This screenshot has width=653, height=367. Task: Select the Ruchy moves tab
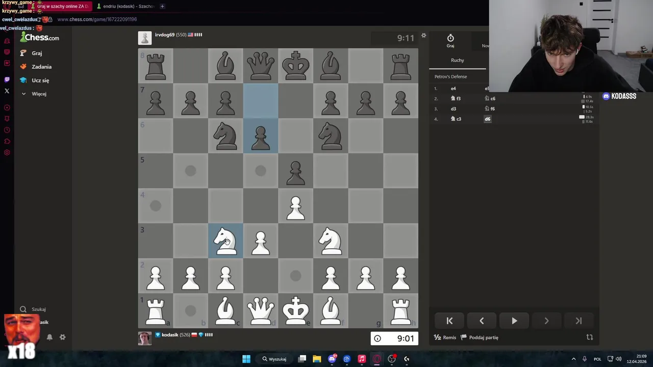click(458, 60)
